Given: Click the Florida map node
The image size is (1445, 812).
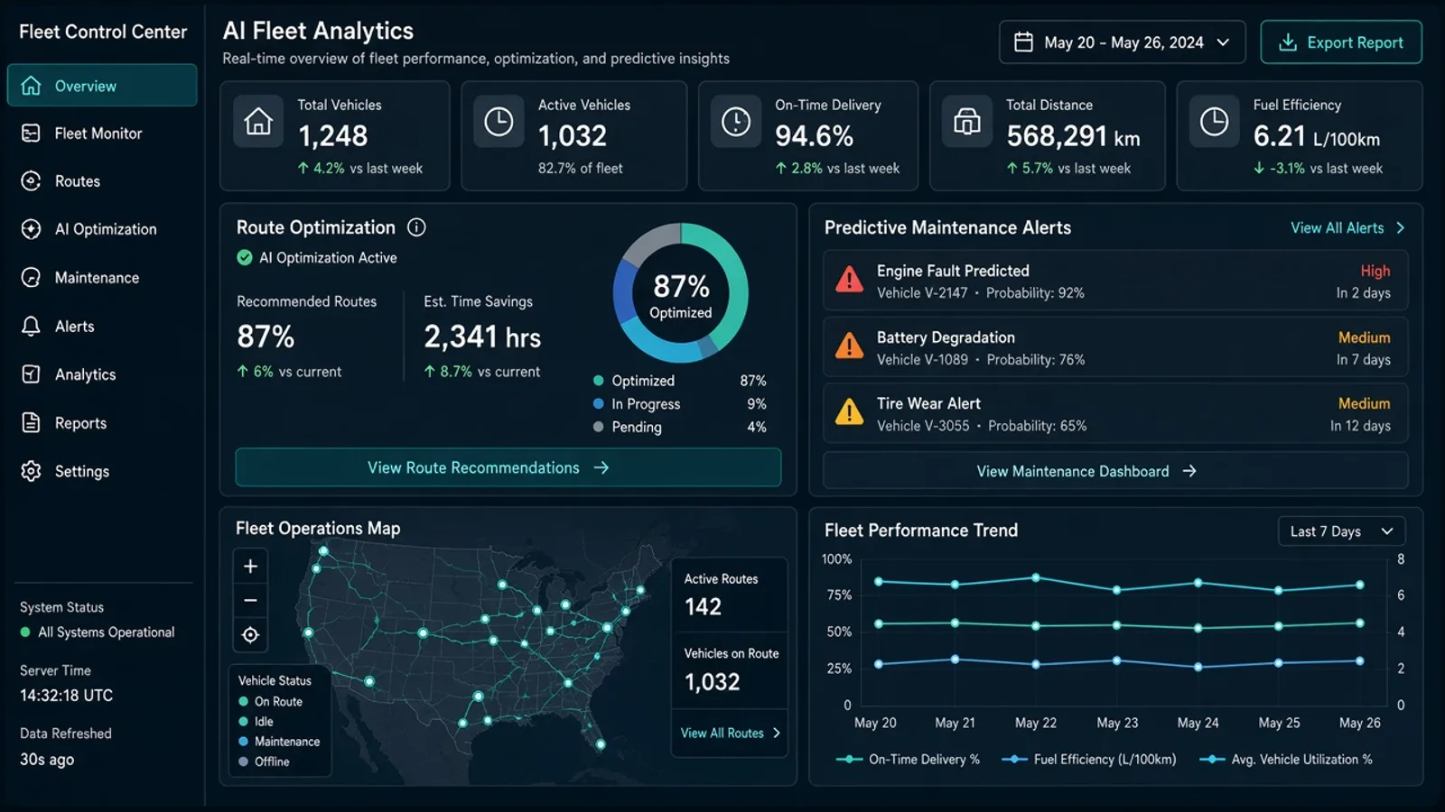Looking at the screenshot, I should [x=601, y=744].
